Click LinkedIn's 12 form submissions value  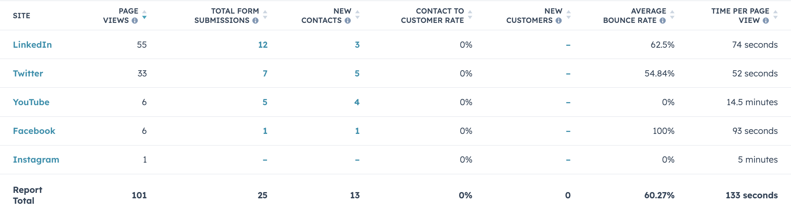[263, 45]
